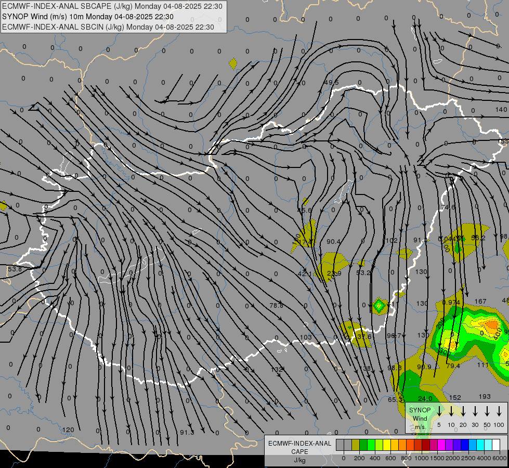This screenshot has width=509, height=468.
Task: Click the 103 value near southern border
Action: pos(306,337)
